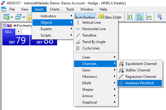Choose Trendline object

click(96, 35)
